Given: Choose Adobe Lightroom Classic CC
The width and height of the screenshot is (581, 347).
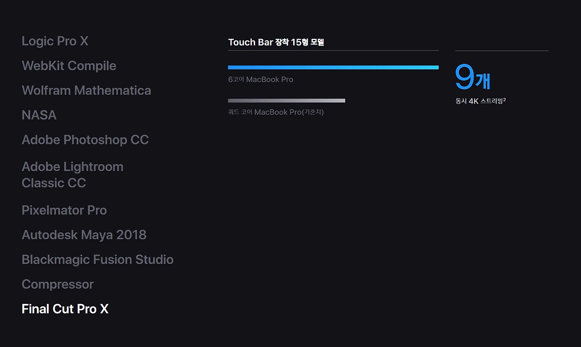Looking at the screenshot, I should pyautogui.click(x=73, y=175).
